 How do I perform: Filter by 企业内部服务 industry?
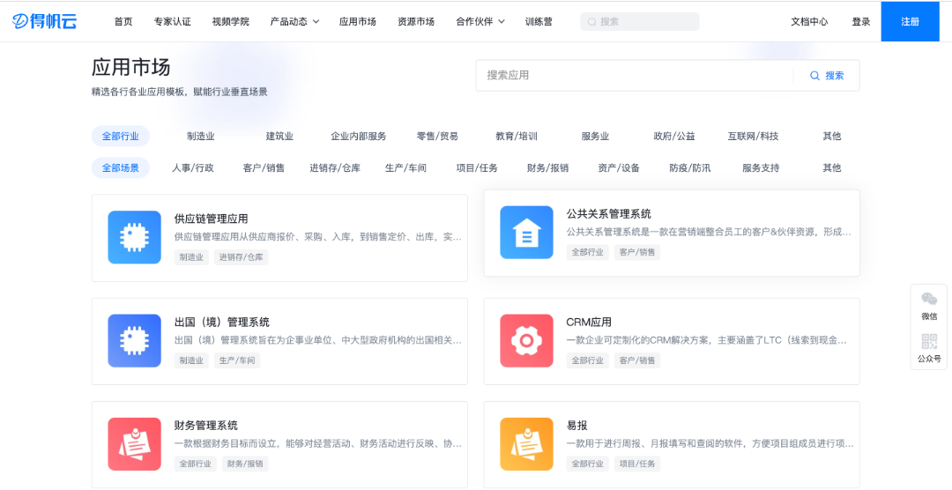358,136
